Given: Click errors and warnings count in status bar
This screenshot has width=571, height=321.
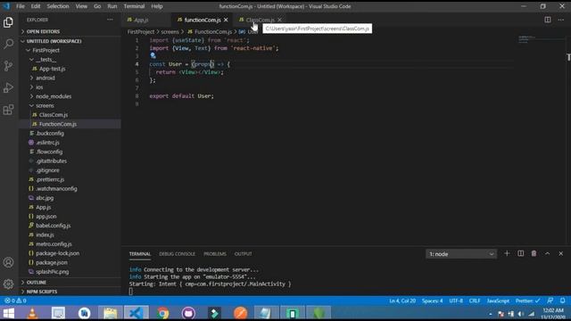Looking at the screenshot, I should coord(15,300).
